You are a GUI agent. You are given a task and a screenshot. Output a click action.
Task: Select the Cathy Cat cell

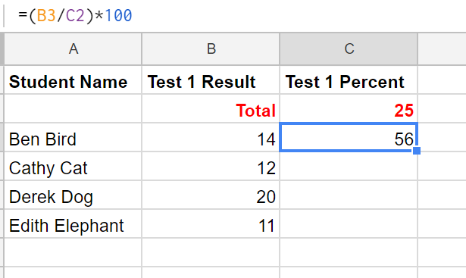(73, 166)
